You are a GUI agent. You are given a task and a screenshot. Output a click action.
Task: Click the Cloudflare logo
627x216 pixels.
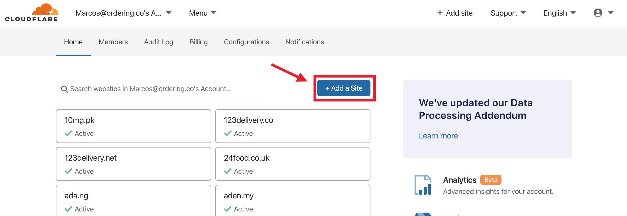pyautogui.click(x=32, y=13)
